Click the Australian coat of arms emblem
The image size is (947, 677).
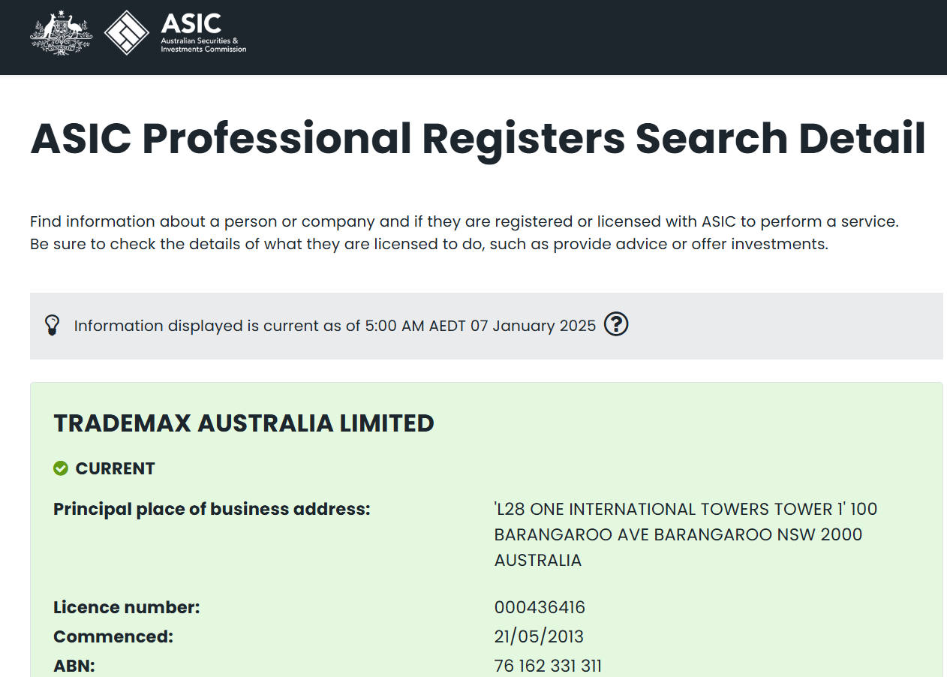(x=61, y=34)
